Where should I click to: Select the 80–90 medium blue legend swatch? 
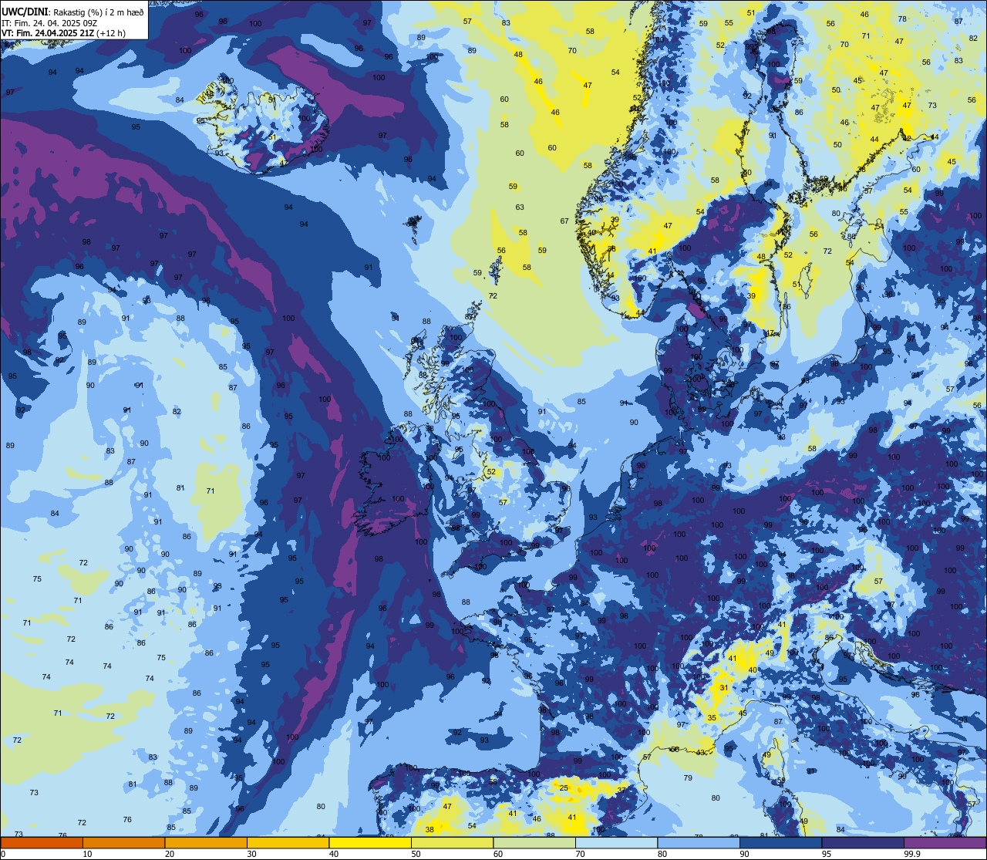pyautogui.click(x=699, y=842)
